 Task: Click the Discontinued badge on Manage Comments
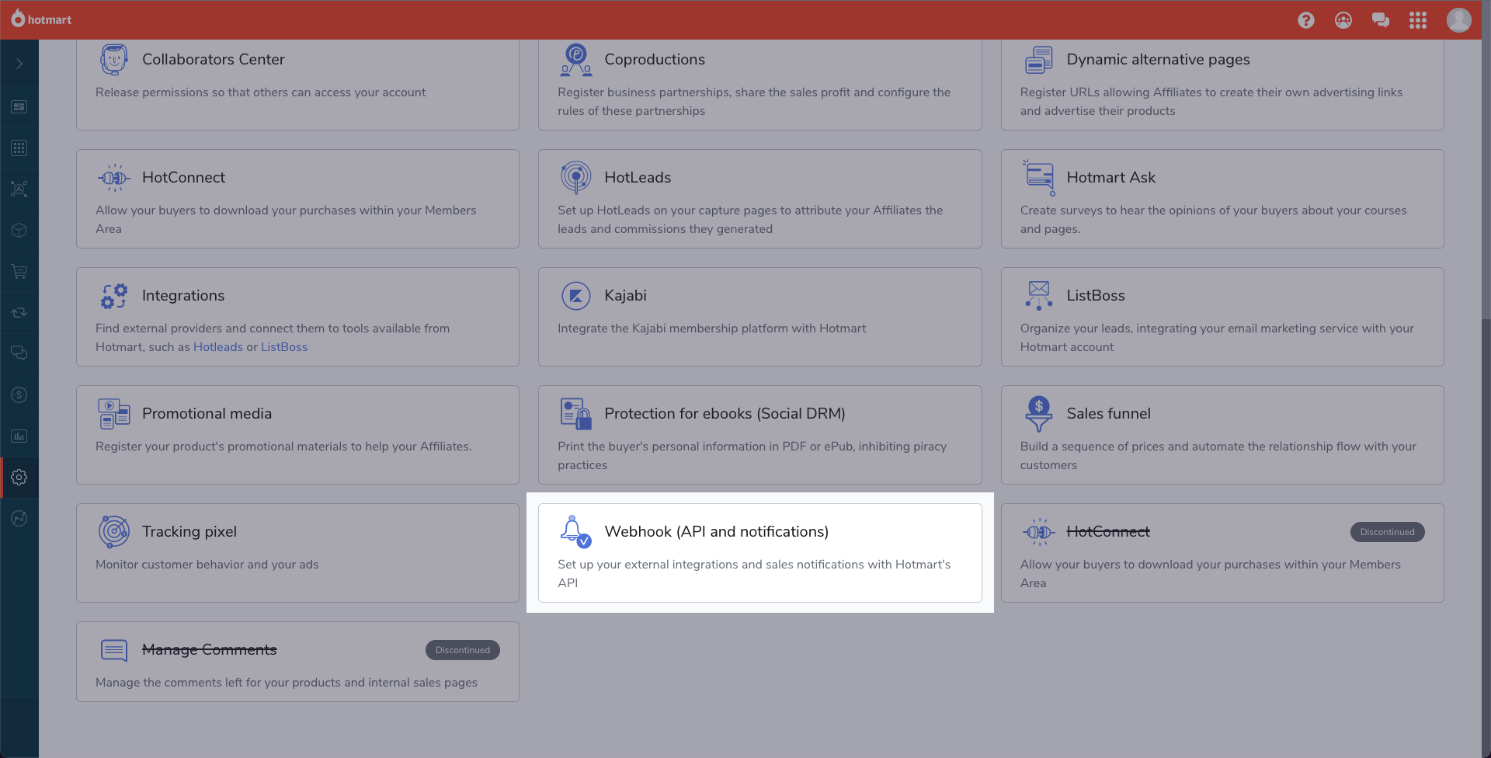pos(462,650)
